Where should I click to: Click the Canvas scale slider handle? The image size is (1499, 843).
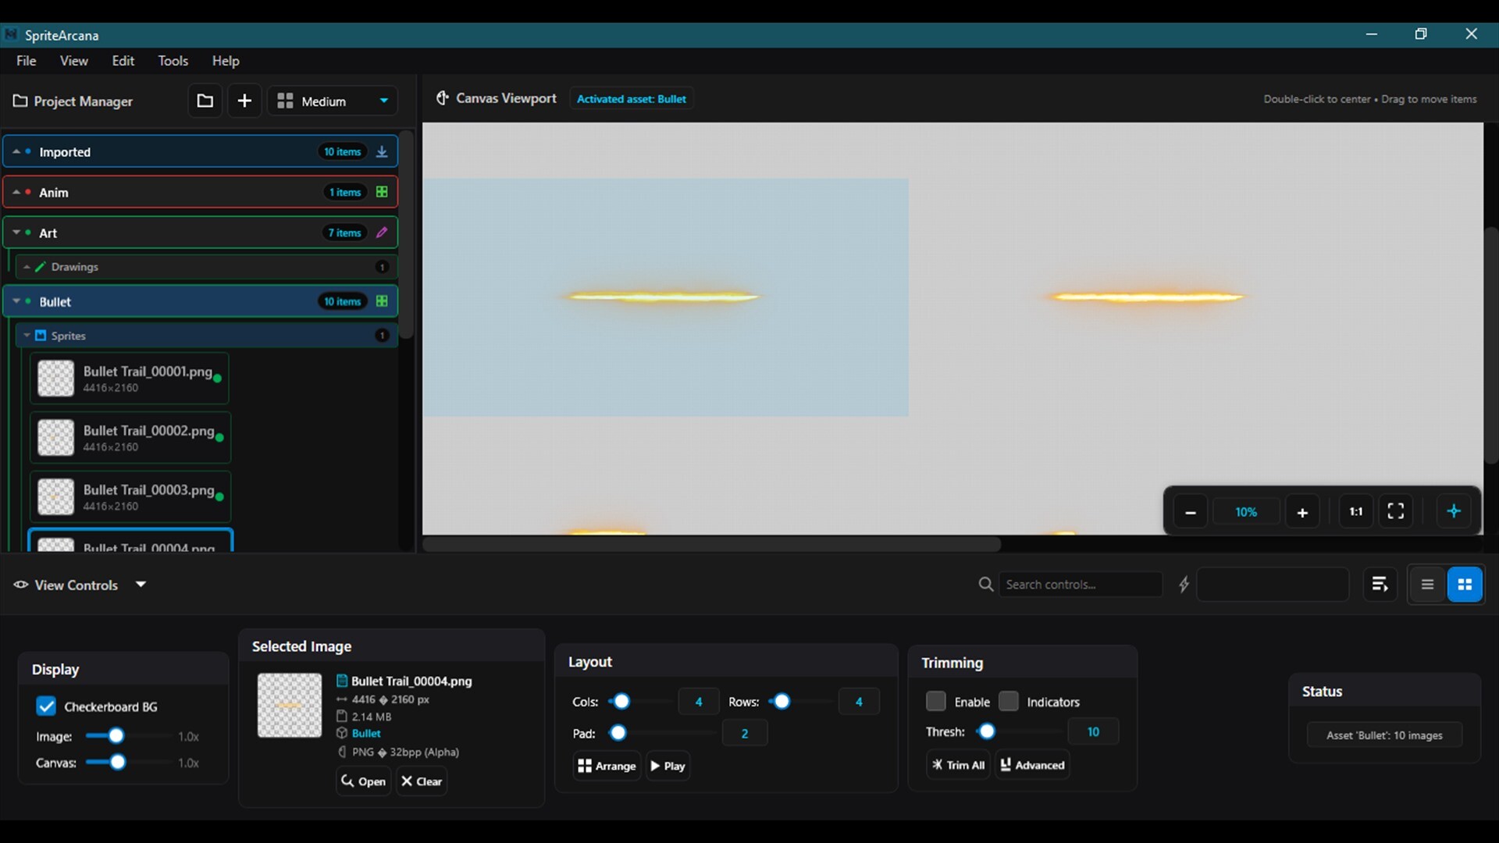pos(117,763)
